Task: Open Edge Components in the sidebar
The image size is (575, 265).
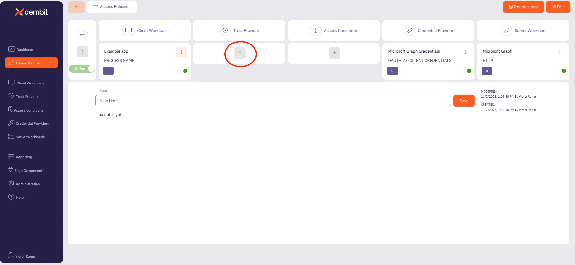Action: click(29, 171)
